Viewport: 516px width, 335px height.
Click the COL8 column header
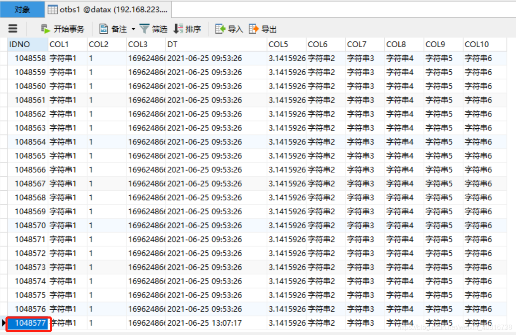pos(404,44)
